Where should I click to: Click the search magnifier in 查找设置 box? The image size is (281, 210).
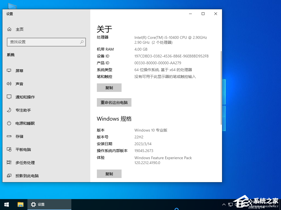pyautogui.click(x=82, y=42)
